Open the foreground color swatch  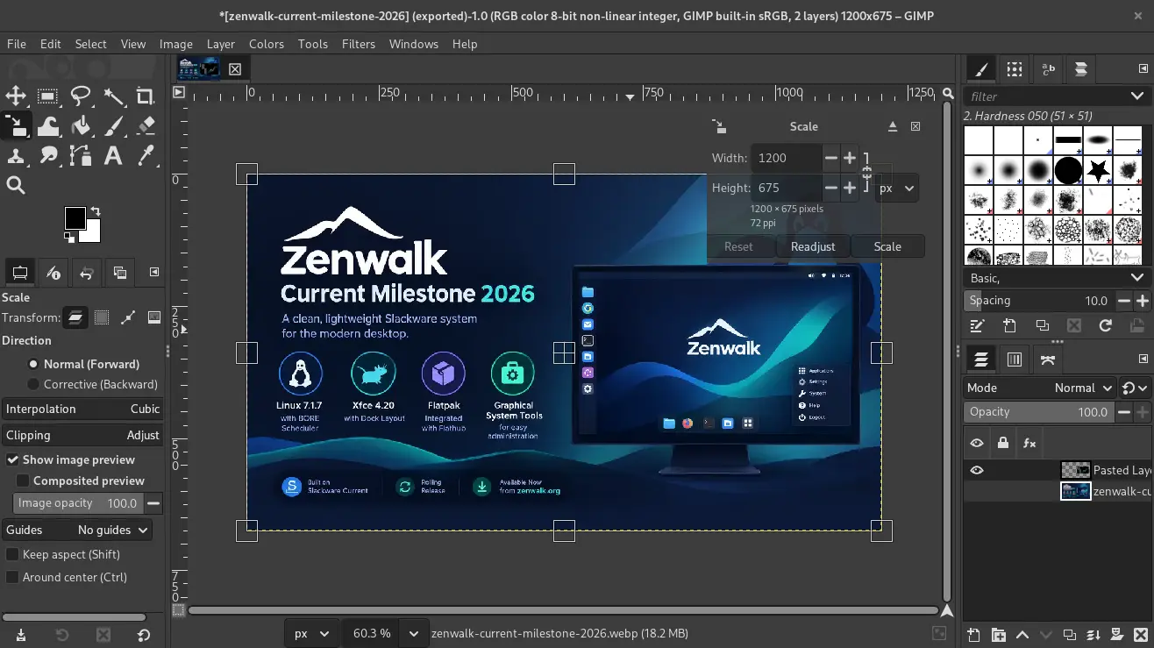[x=75, y=218]
